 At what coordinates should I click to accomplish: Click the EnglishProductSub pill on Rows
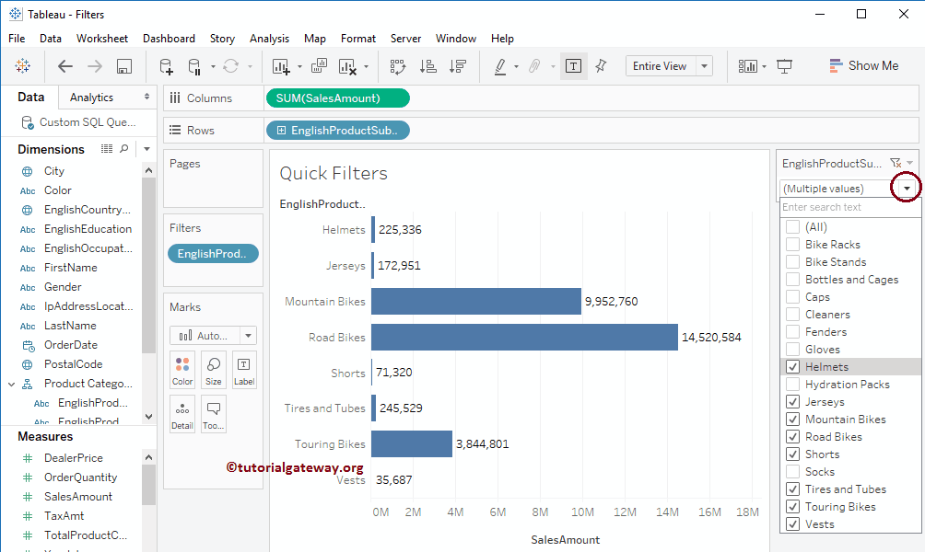338,131
